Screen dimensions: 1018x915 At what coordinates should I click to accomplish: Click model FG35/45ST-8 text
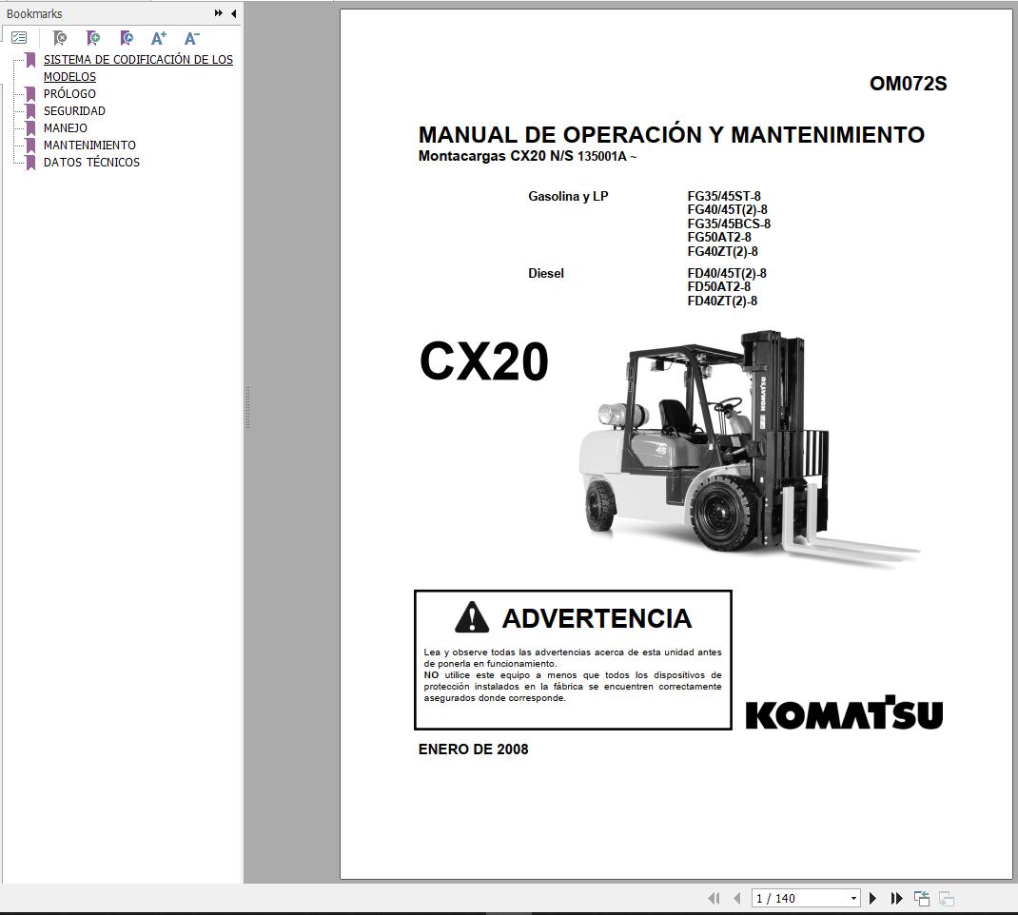pos(724,196)
